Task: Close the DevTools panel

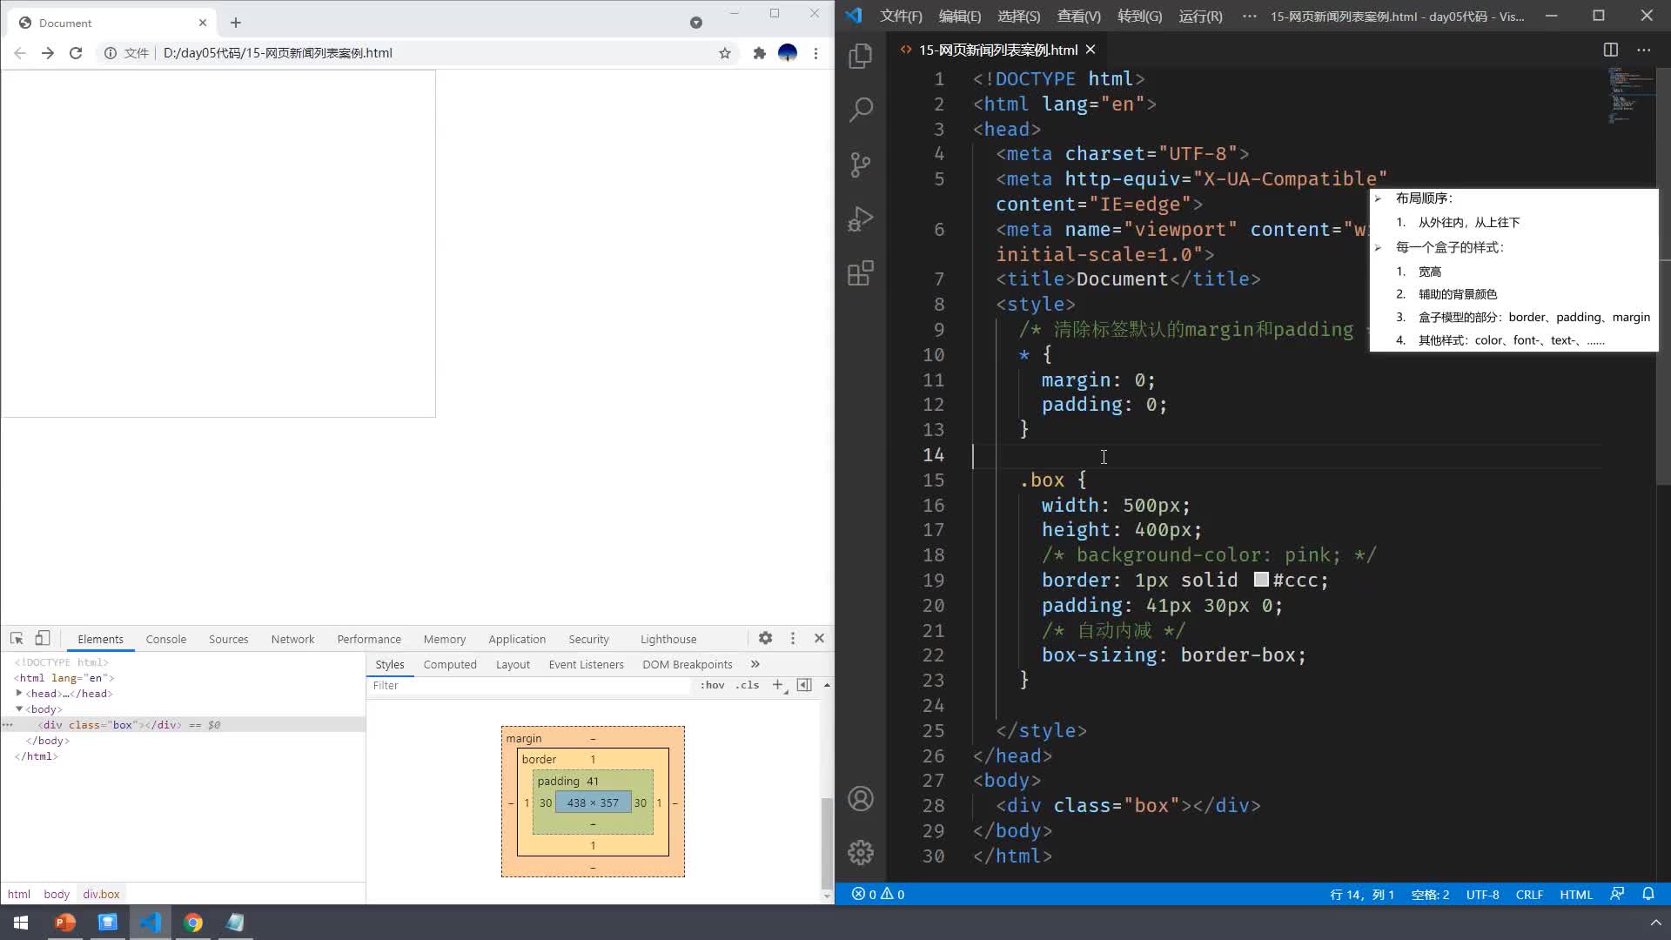Action: [x=819, y=638]
